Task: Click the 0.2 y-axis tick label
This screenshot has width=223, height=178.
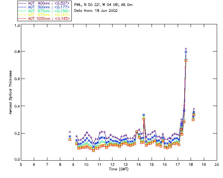Action: (17, 133)
